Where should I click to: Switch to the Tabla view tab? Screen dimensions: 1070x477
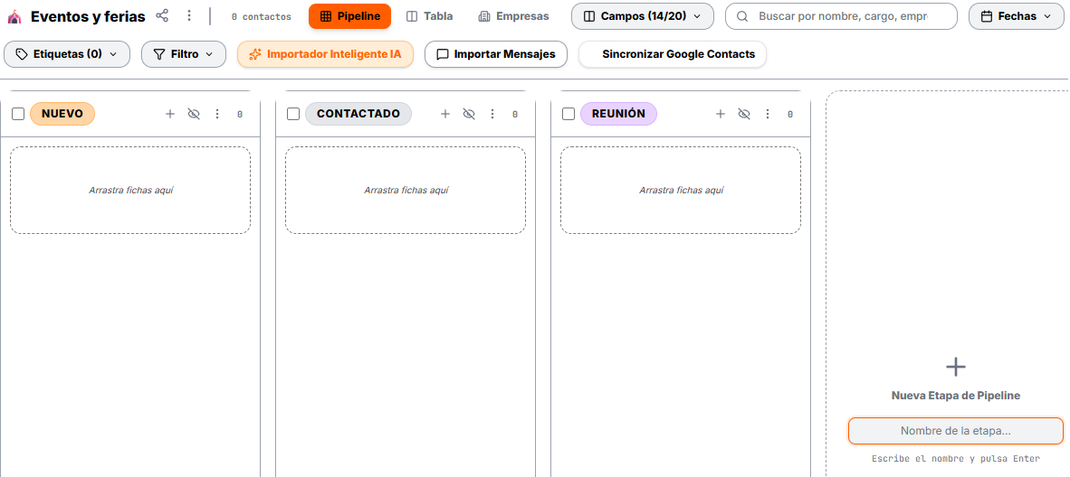click(429, 16)
